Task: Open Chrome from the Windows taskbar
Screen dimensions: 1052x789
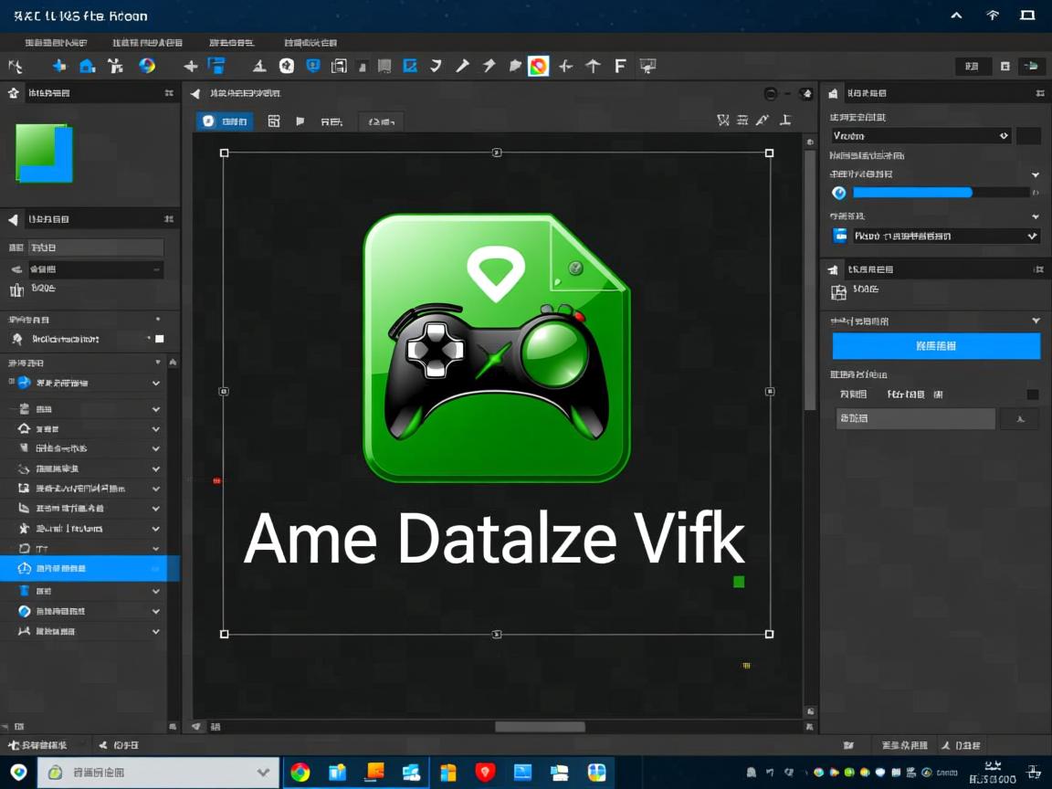Action: coord(300,773)
